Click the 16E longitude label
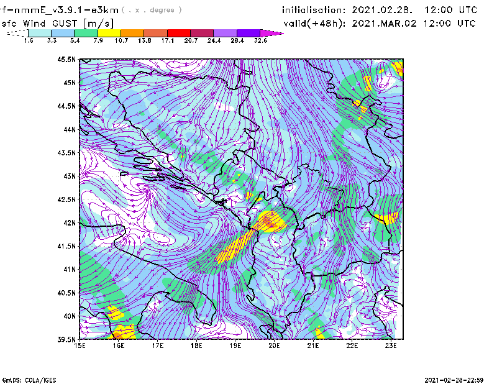Image resolution: width=497 pixels, height=384 pixels. pyautogui.click(x=119, y=345)
